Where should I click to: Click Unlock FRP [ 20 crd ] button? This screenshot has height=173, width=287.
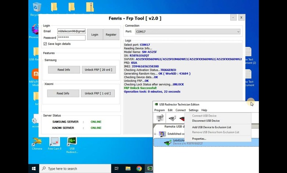tap(99, 70)
